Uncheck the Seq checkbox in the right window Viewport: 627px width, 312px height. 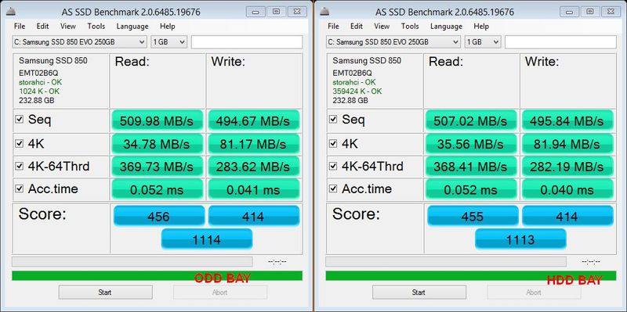tap(332, 119)
